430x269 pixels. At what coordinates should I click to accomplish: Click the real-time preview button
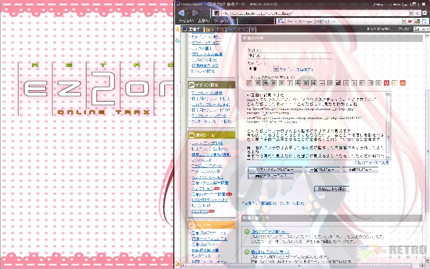coord(275,170)
